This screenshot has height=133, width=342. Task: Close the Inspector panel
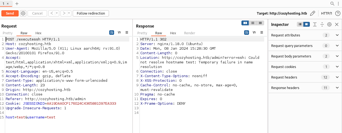337,24
